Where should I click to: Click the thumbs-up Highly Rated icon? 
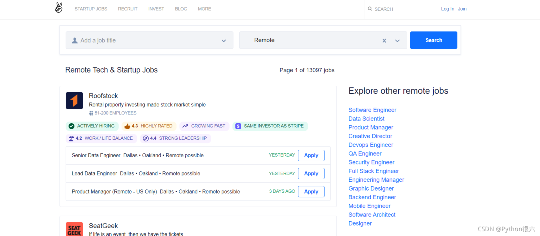pos(127,126)
